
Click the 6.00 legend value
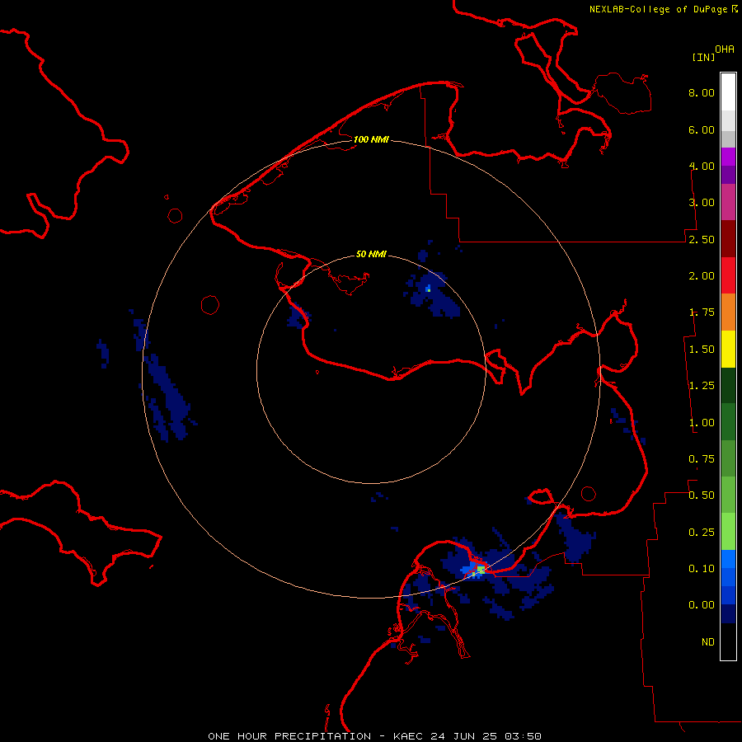pos(702,129)
